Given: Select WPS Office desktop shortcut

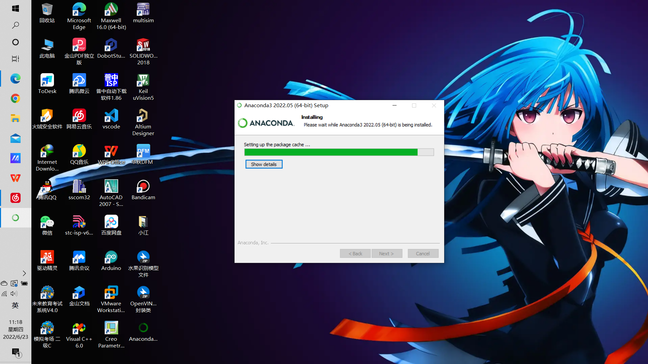Looking at the screenshot, I should (111, 155).
